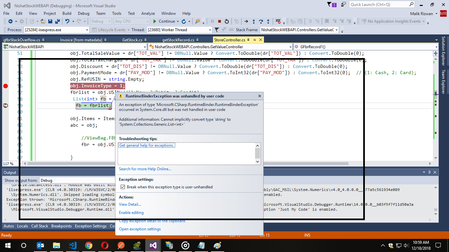Click the Quick Launch search magnifier
The image size is (449, 252).
point(412,4)
